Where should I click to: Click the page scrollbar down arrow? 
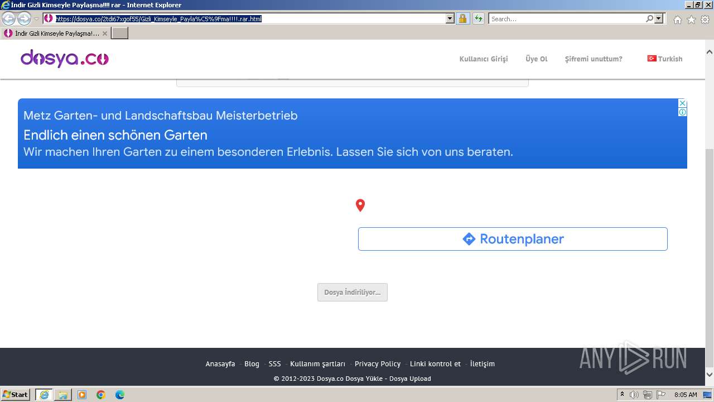point(710,375)
